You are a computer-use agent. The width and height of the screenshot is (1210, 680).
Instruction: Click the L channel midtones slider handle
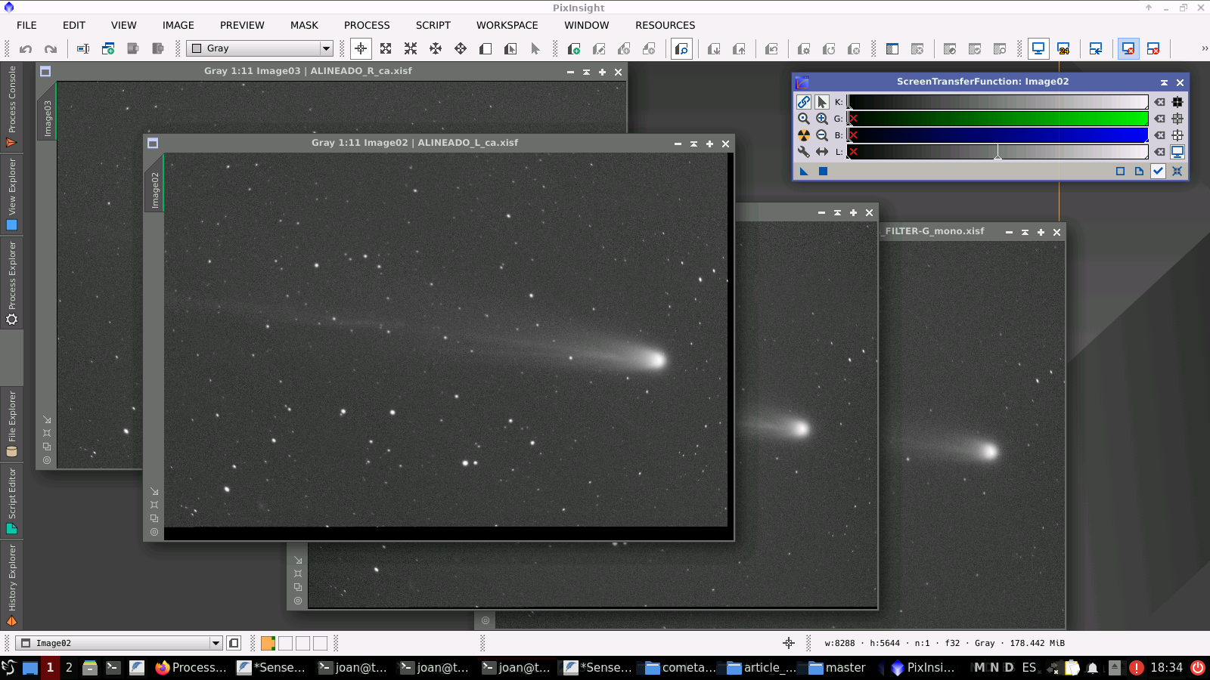[997, 153]
